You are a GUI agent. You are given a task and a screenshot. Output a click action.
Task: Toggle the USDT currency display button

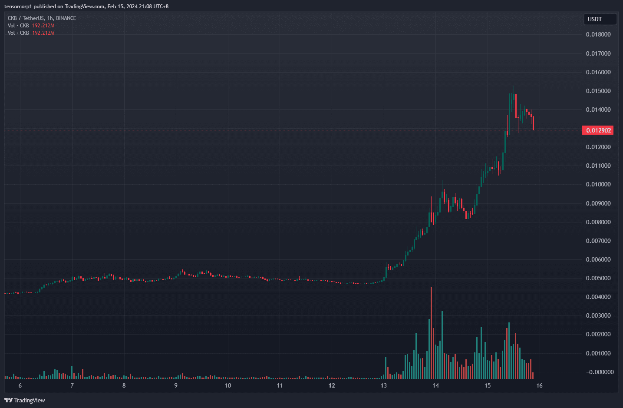tap(600, 19)
